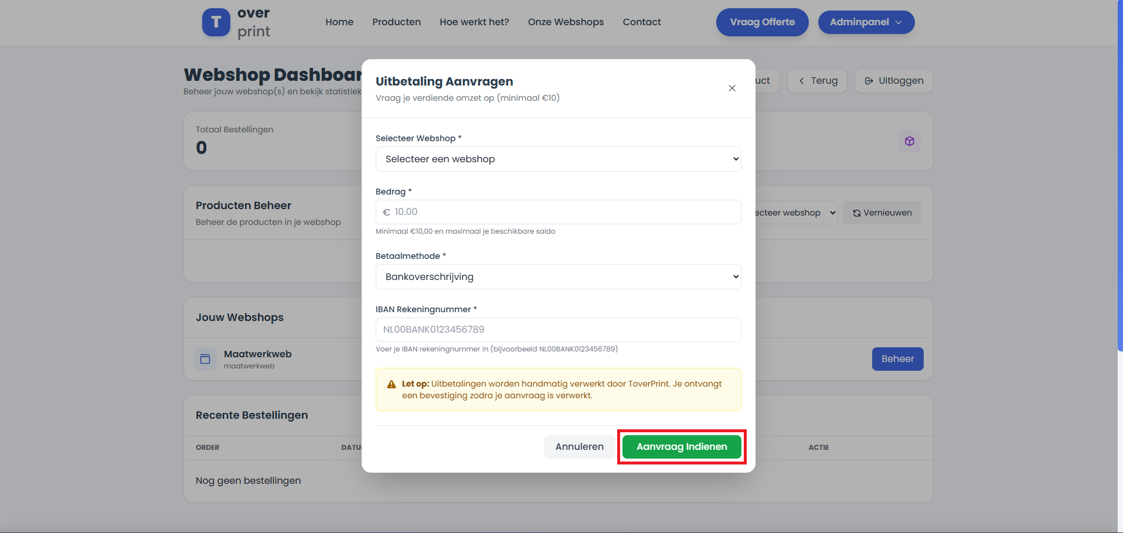This screenshot has width=1123, height=533.
Task: Click the Maatwerkweb webshop icon
Action: pos(205,359)
